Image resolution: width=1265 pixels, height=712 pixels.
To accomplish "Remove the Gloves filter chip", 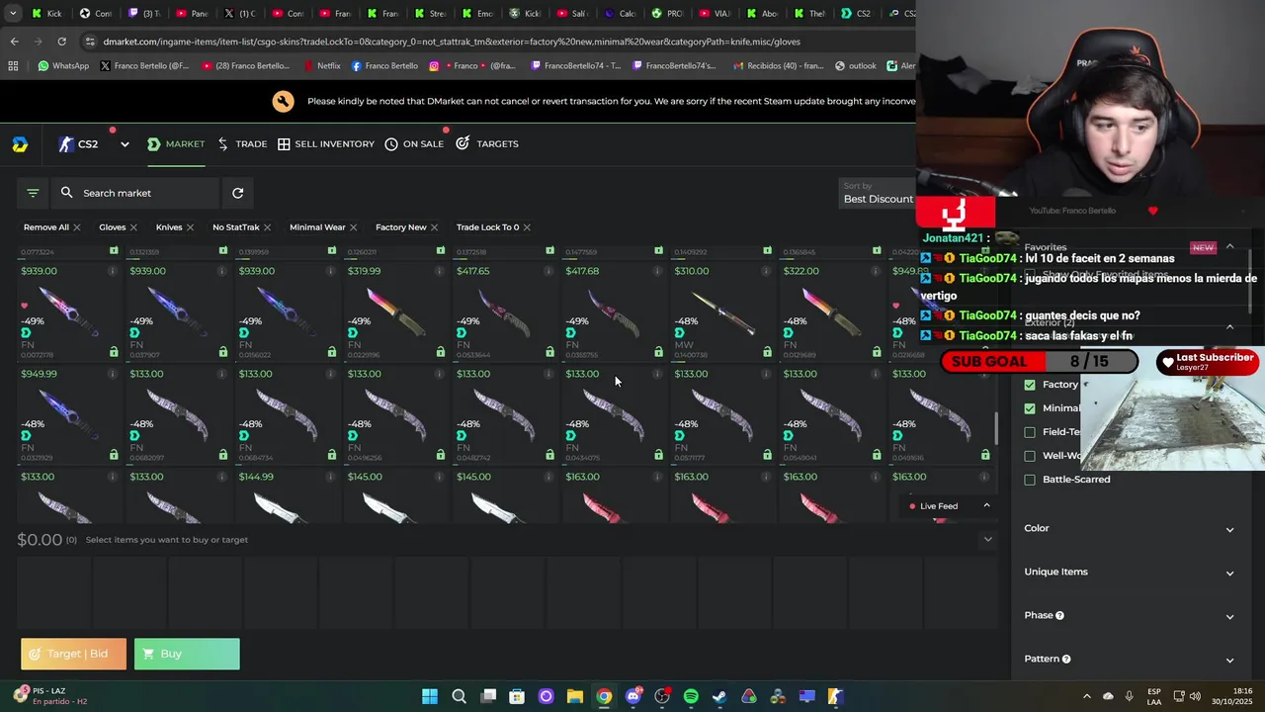I will (133, 227).
